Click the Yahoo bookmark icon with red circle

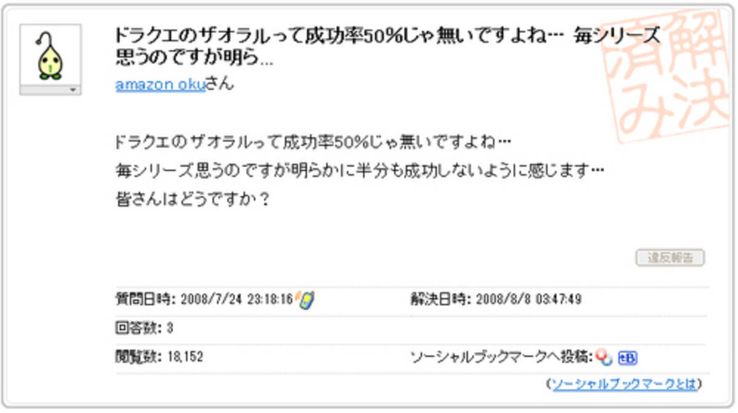(x=604, y=358)
